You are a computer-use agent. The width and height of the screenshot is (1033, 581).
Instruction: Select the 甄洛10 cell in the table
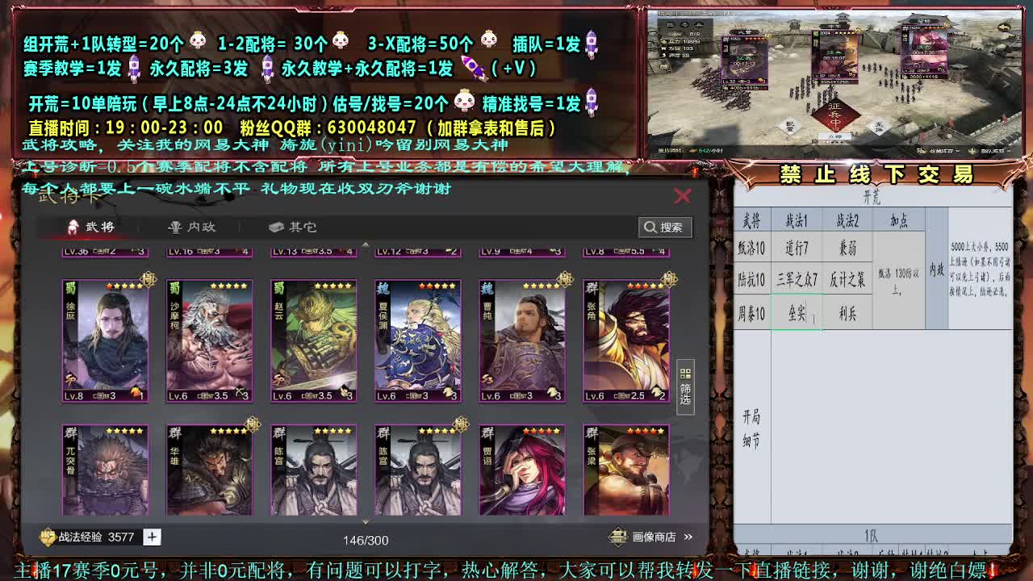751,248
